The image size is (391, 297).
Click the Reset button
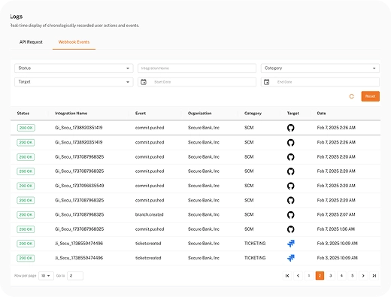[x=371, y=96]
